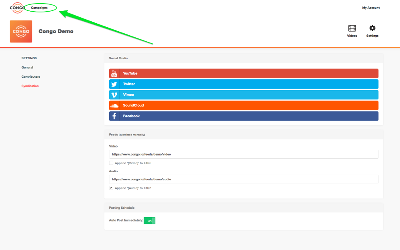Click the Twitter bird icon
This screenshot has width=400, height=250.
point(114,84)
